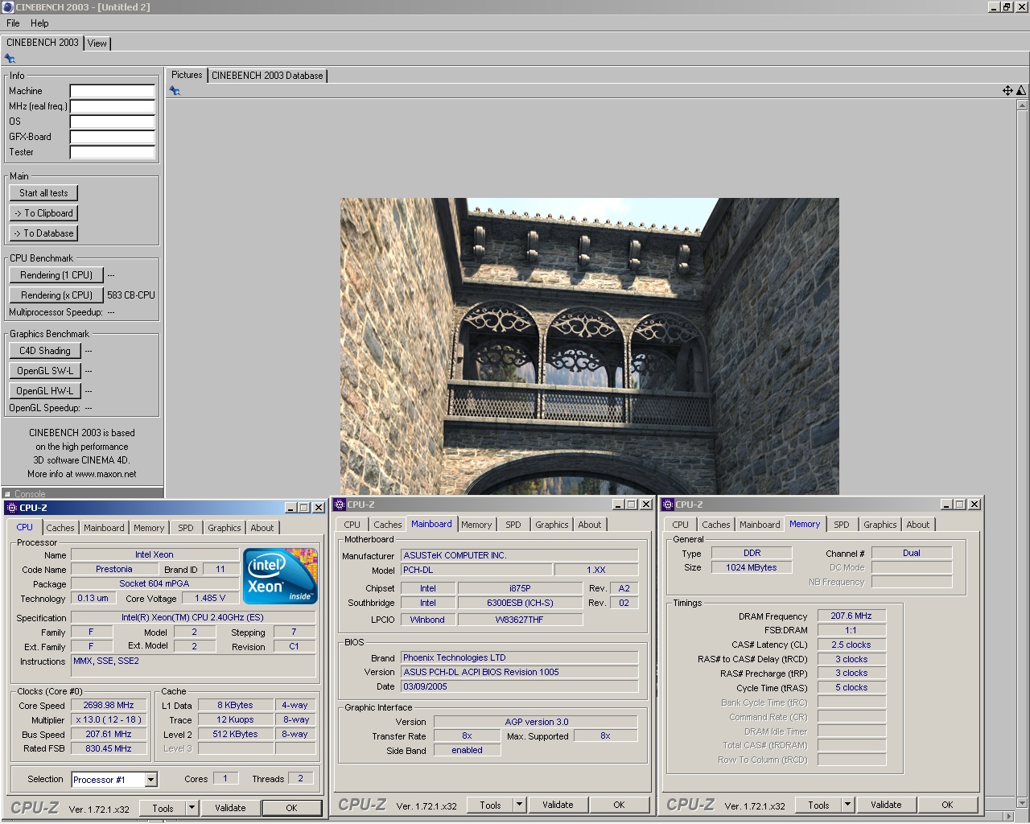
Task: Click the Multiplier value x 13.0 ( 12 - 18 )
Action: pyautogui.click(x=109, y=719)
